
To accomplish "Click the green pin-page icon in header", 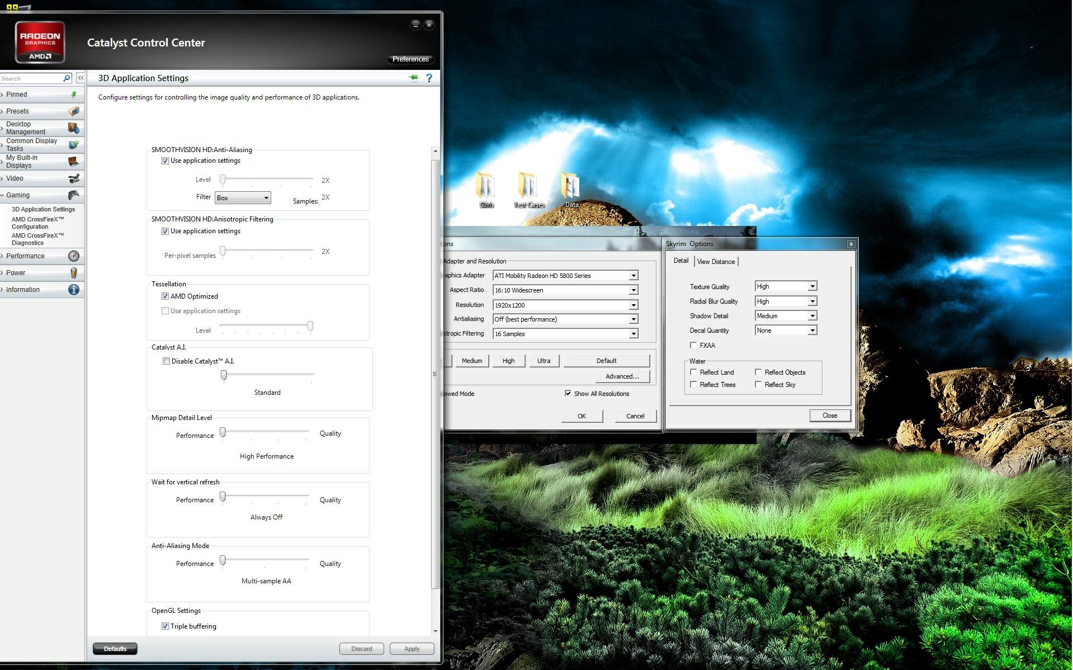I will point(414,78).
